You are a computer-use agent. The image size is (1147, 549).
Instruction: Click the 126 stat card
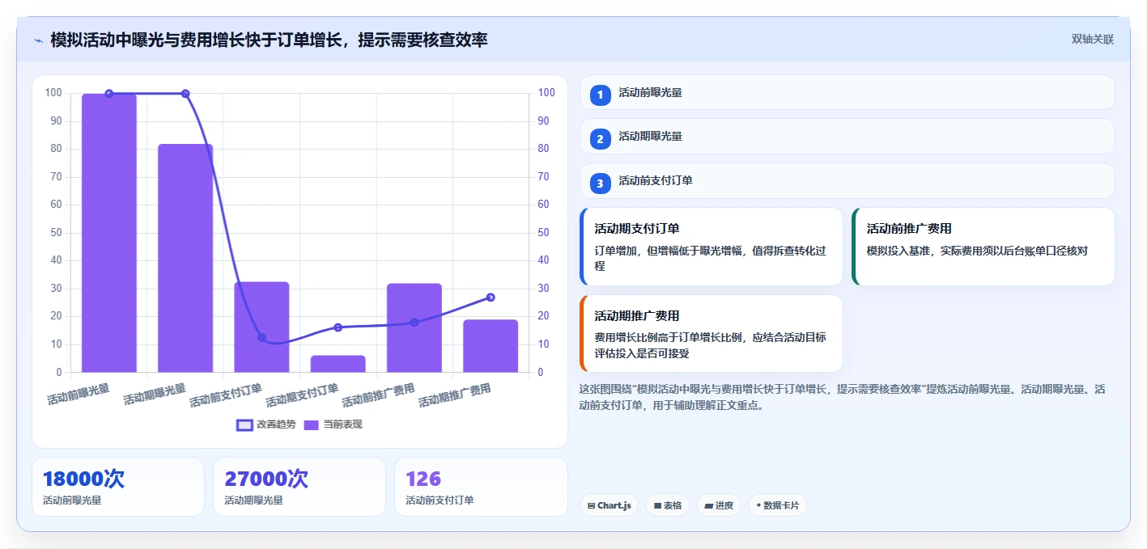tap(481, 487)
